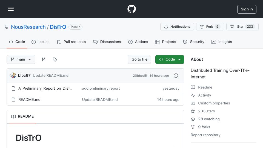Viewport: 263px width, 148px height.
Task: View the Insights tab
Action: [x=222, y=42]
